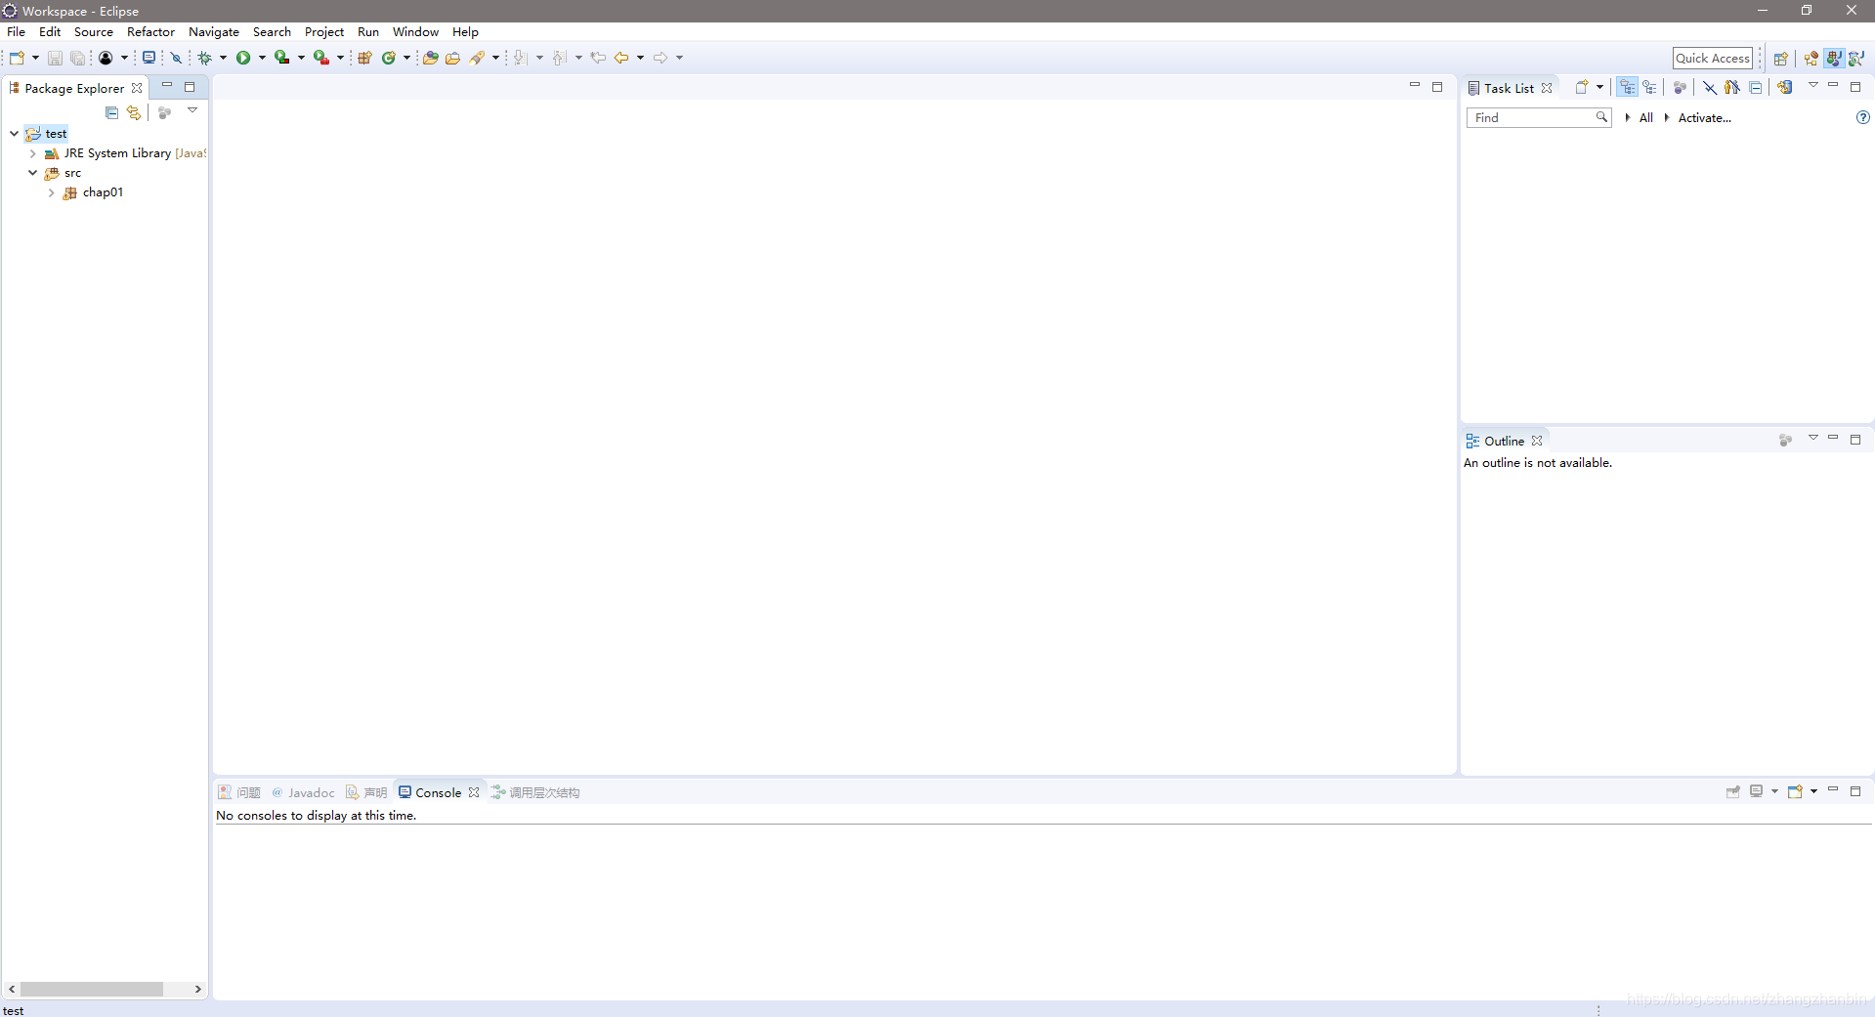
Task: Click the New wizard toolbar icon
Action: (x=17, y=58)
